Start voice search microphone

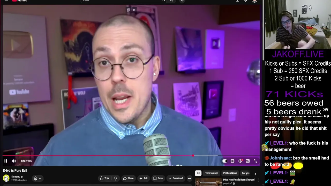[182, 1]
